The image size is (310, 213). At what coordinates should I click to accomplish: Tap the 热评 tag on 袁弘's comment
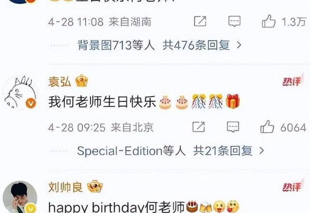tap(293, 81)
